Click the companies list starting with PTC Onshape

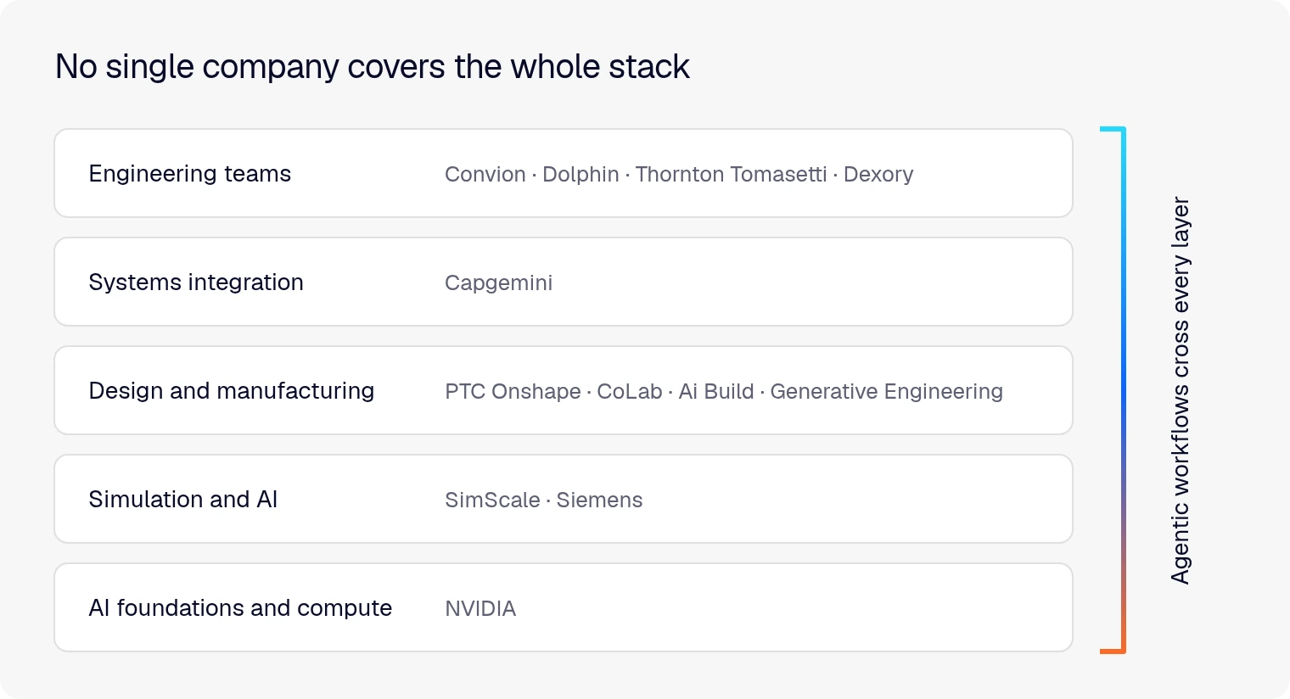coord(724,391)
